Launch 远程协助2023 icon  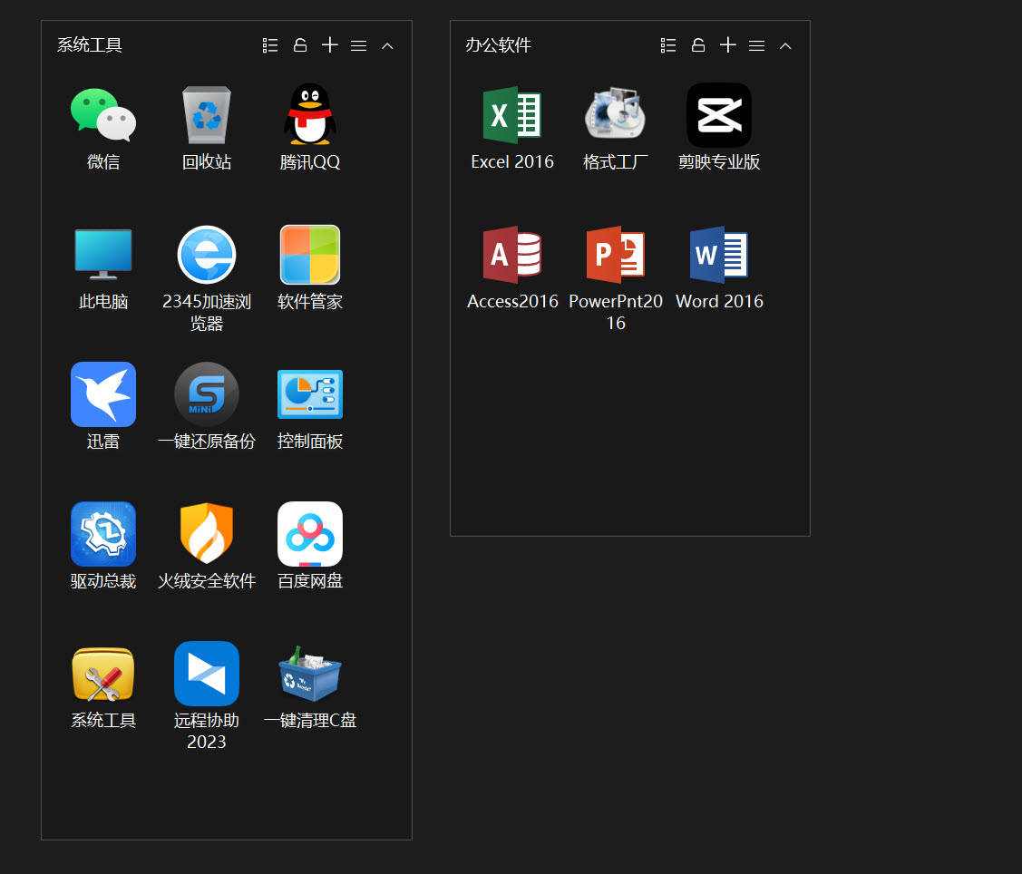point(207,674)
